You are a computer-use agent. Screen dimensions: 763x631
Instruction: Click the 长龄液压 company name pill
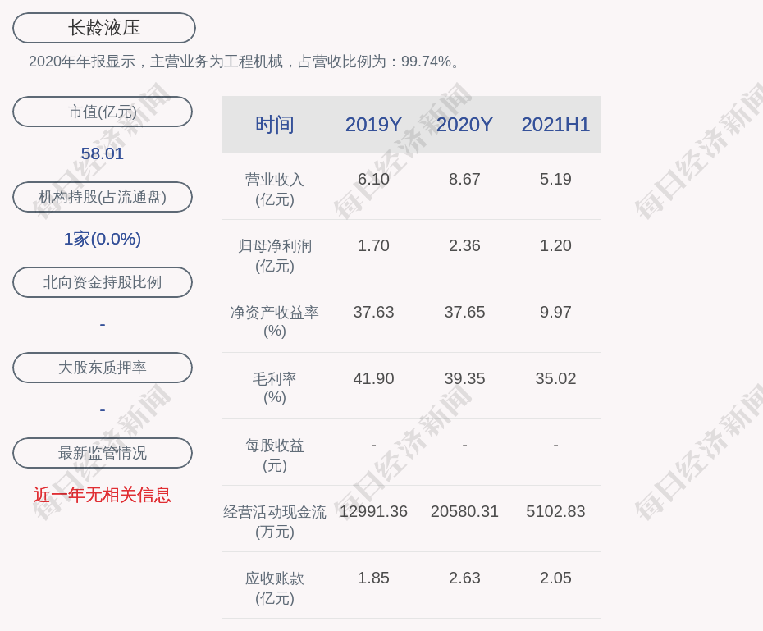104,28
